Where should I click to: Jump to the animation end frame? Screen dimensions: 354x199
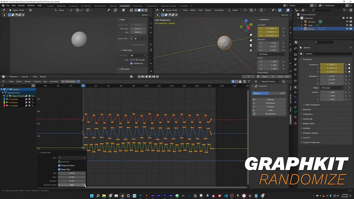(x=157, y=77)
